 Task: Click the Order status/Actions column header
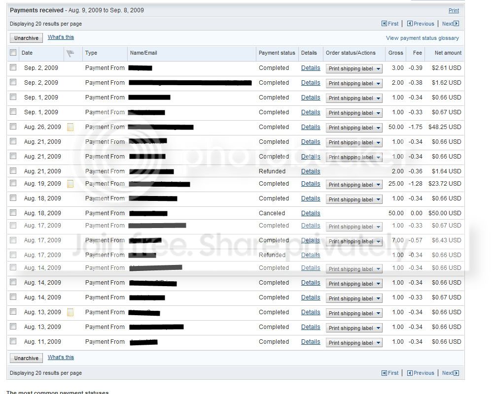coord(351,53)
